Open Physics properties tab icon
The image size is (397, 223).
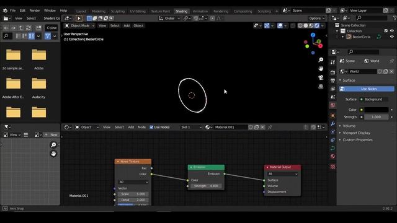pos(332,132)
